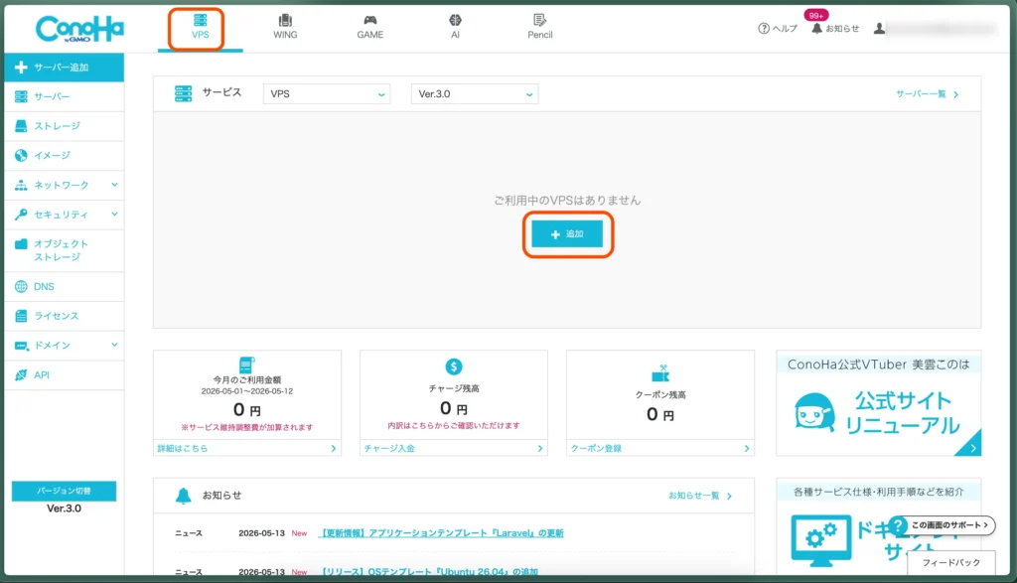1017x583 pixels.
Task: Open the ドキュメントサイト banner
Action: tap(878, 526)
